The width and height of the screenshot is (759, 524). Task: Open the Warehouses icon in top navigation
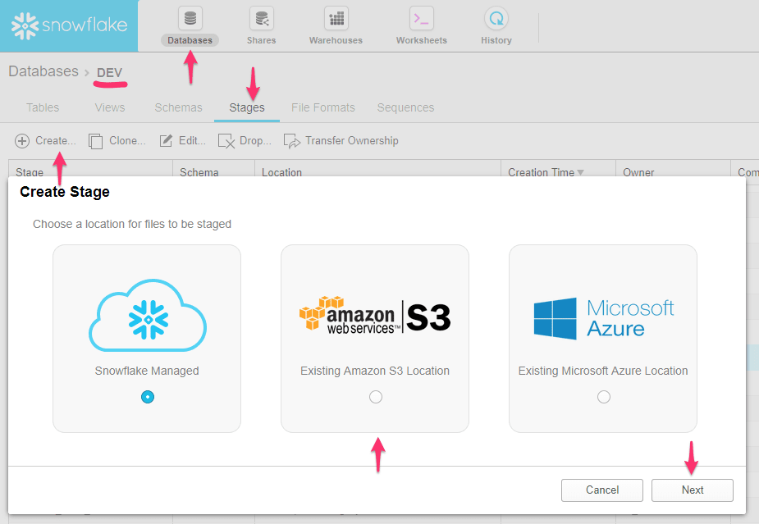tap(336, 18)
